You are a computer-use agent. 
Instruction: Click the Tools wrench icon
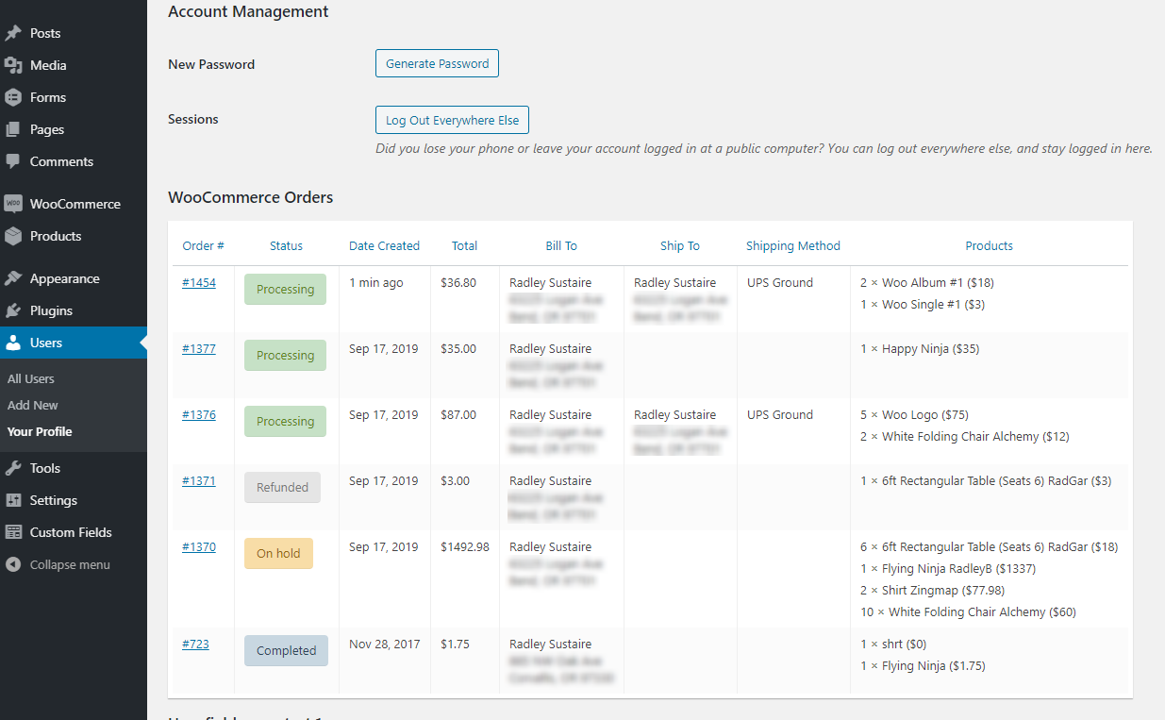click(x=13, y=468)
